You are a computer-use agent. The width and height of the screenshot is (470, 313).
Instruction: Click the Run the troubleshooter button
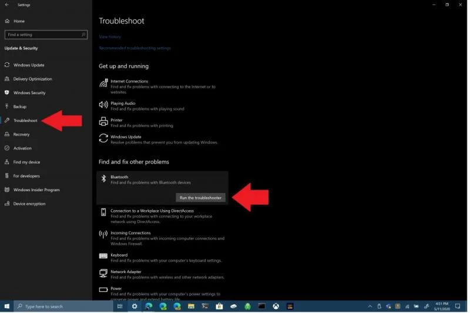pyautogui.click(x=200, y=198)
